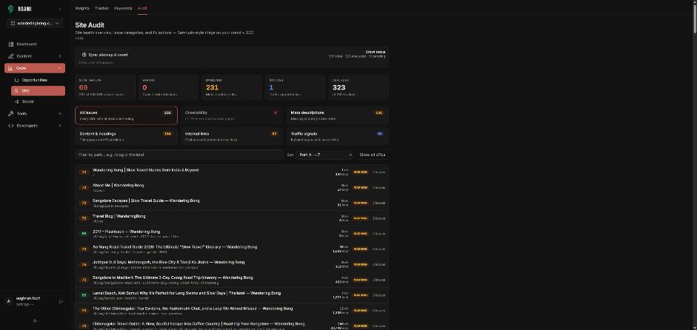Open the 'Wandering Bong | Slow Travel Stories' row

(x=232, y=172)
